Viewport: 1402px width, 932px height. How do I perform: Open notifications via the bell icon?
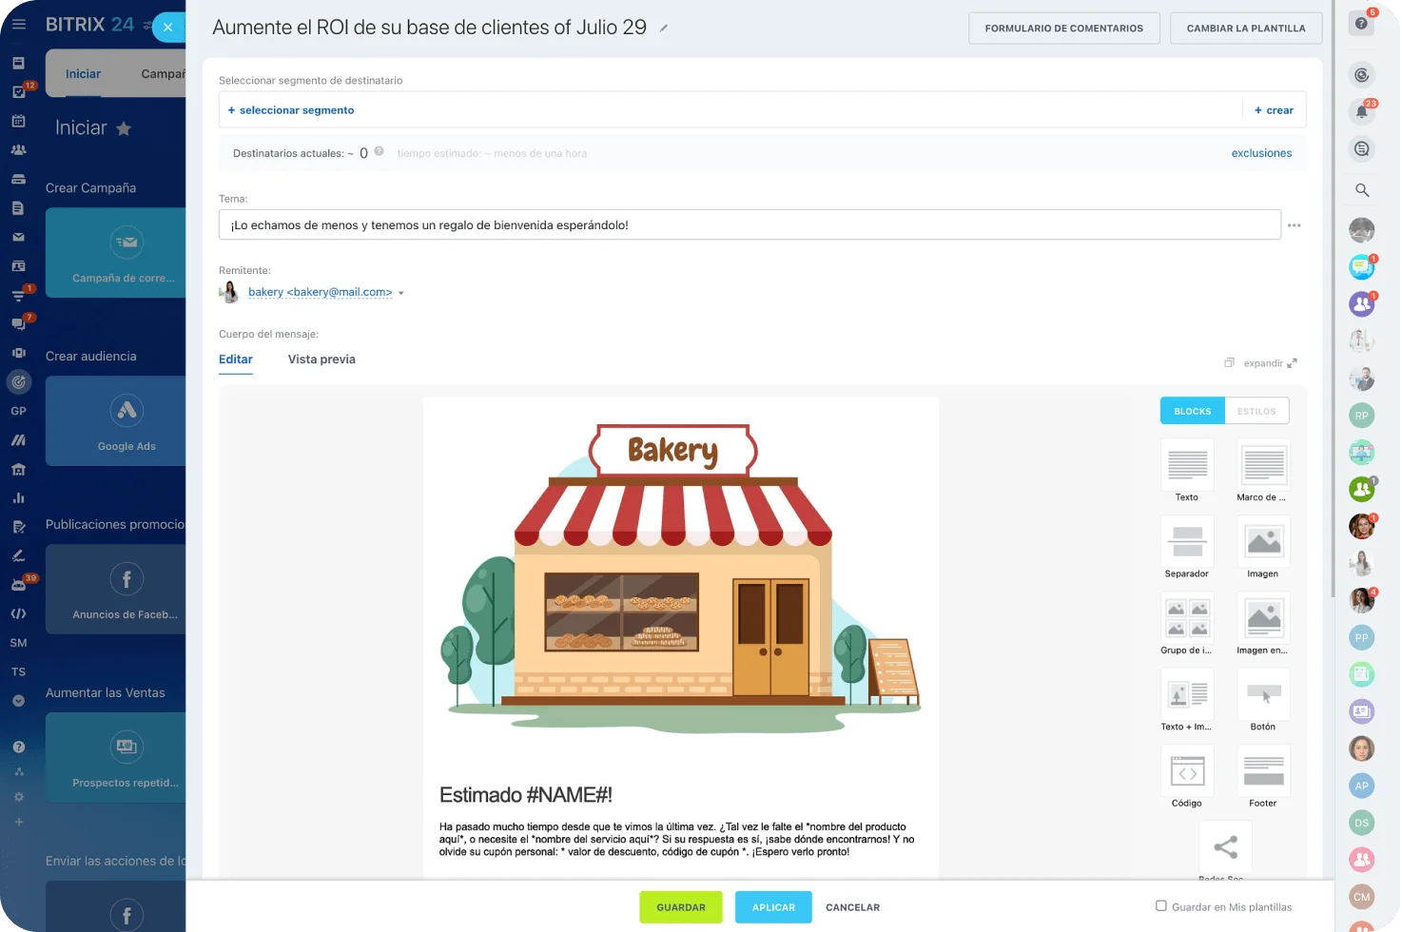tap(1361, 111)
